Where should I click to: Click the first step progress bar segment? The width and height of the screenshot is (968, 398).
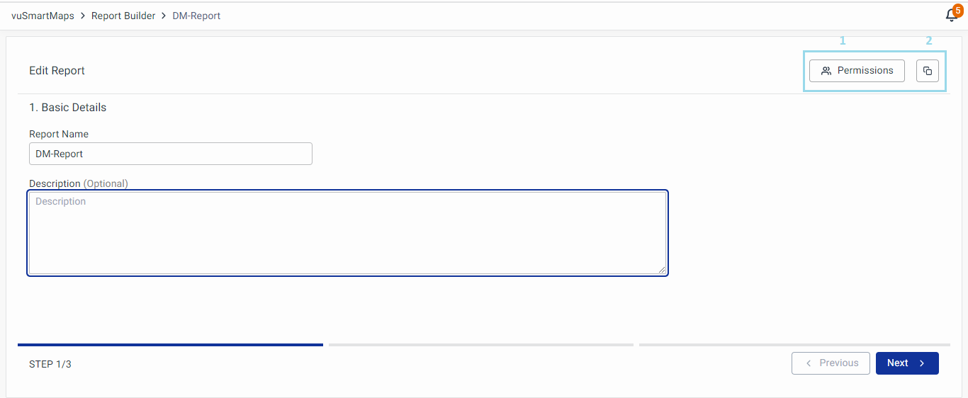(170, 345)
